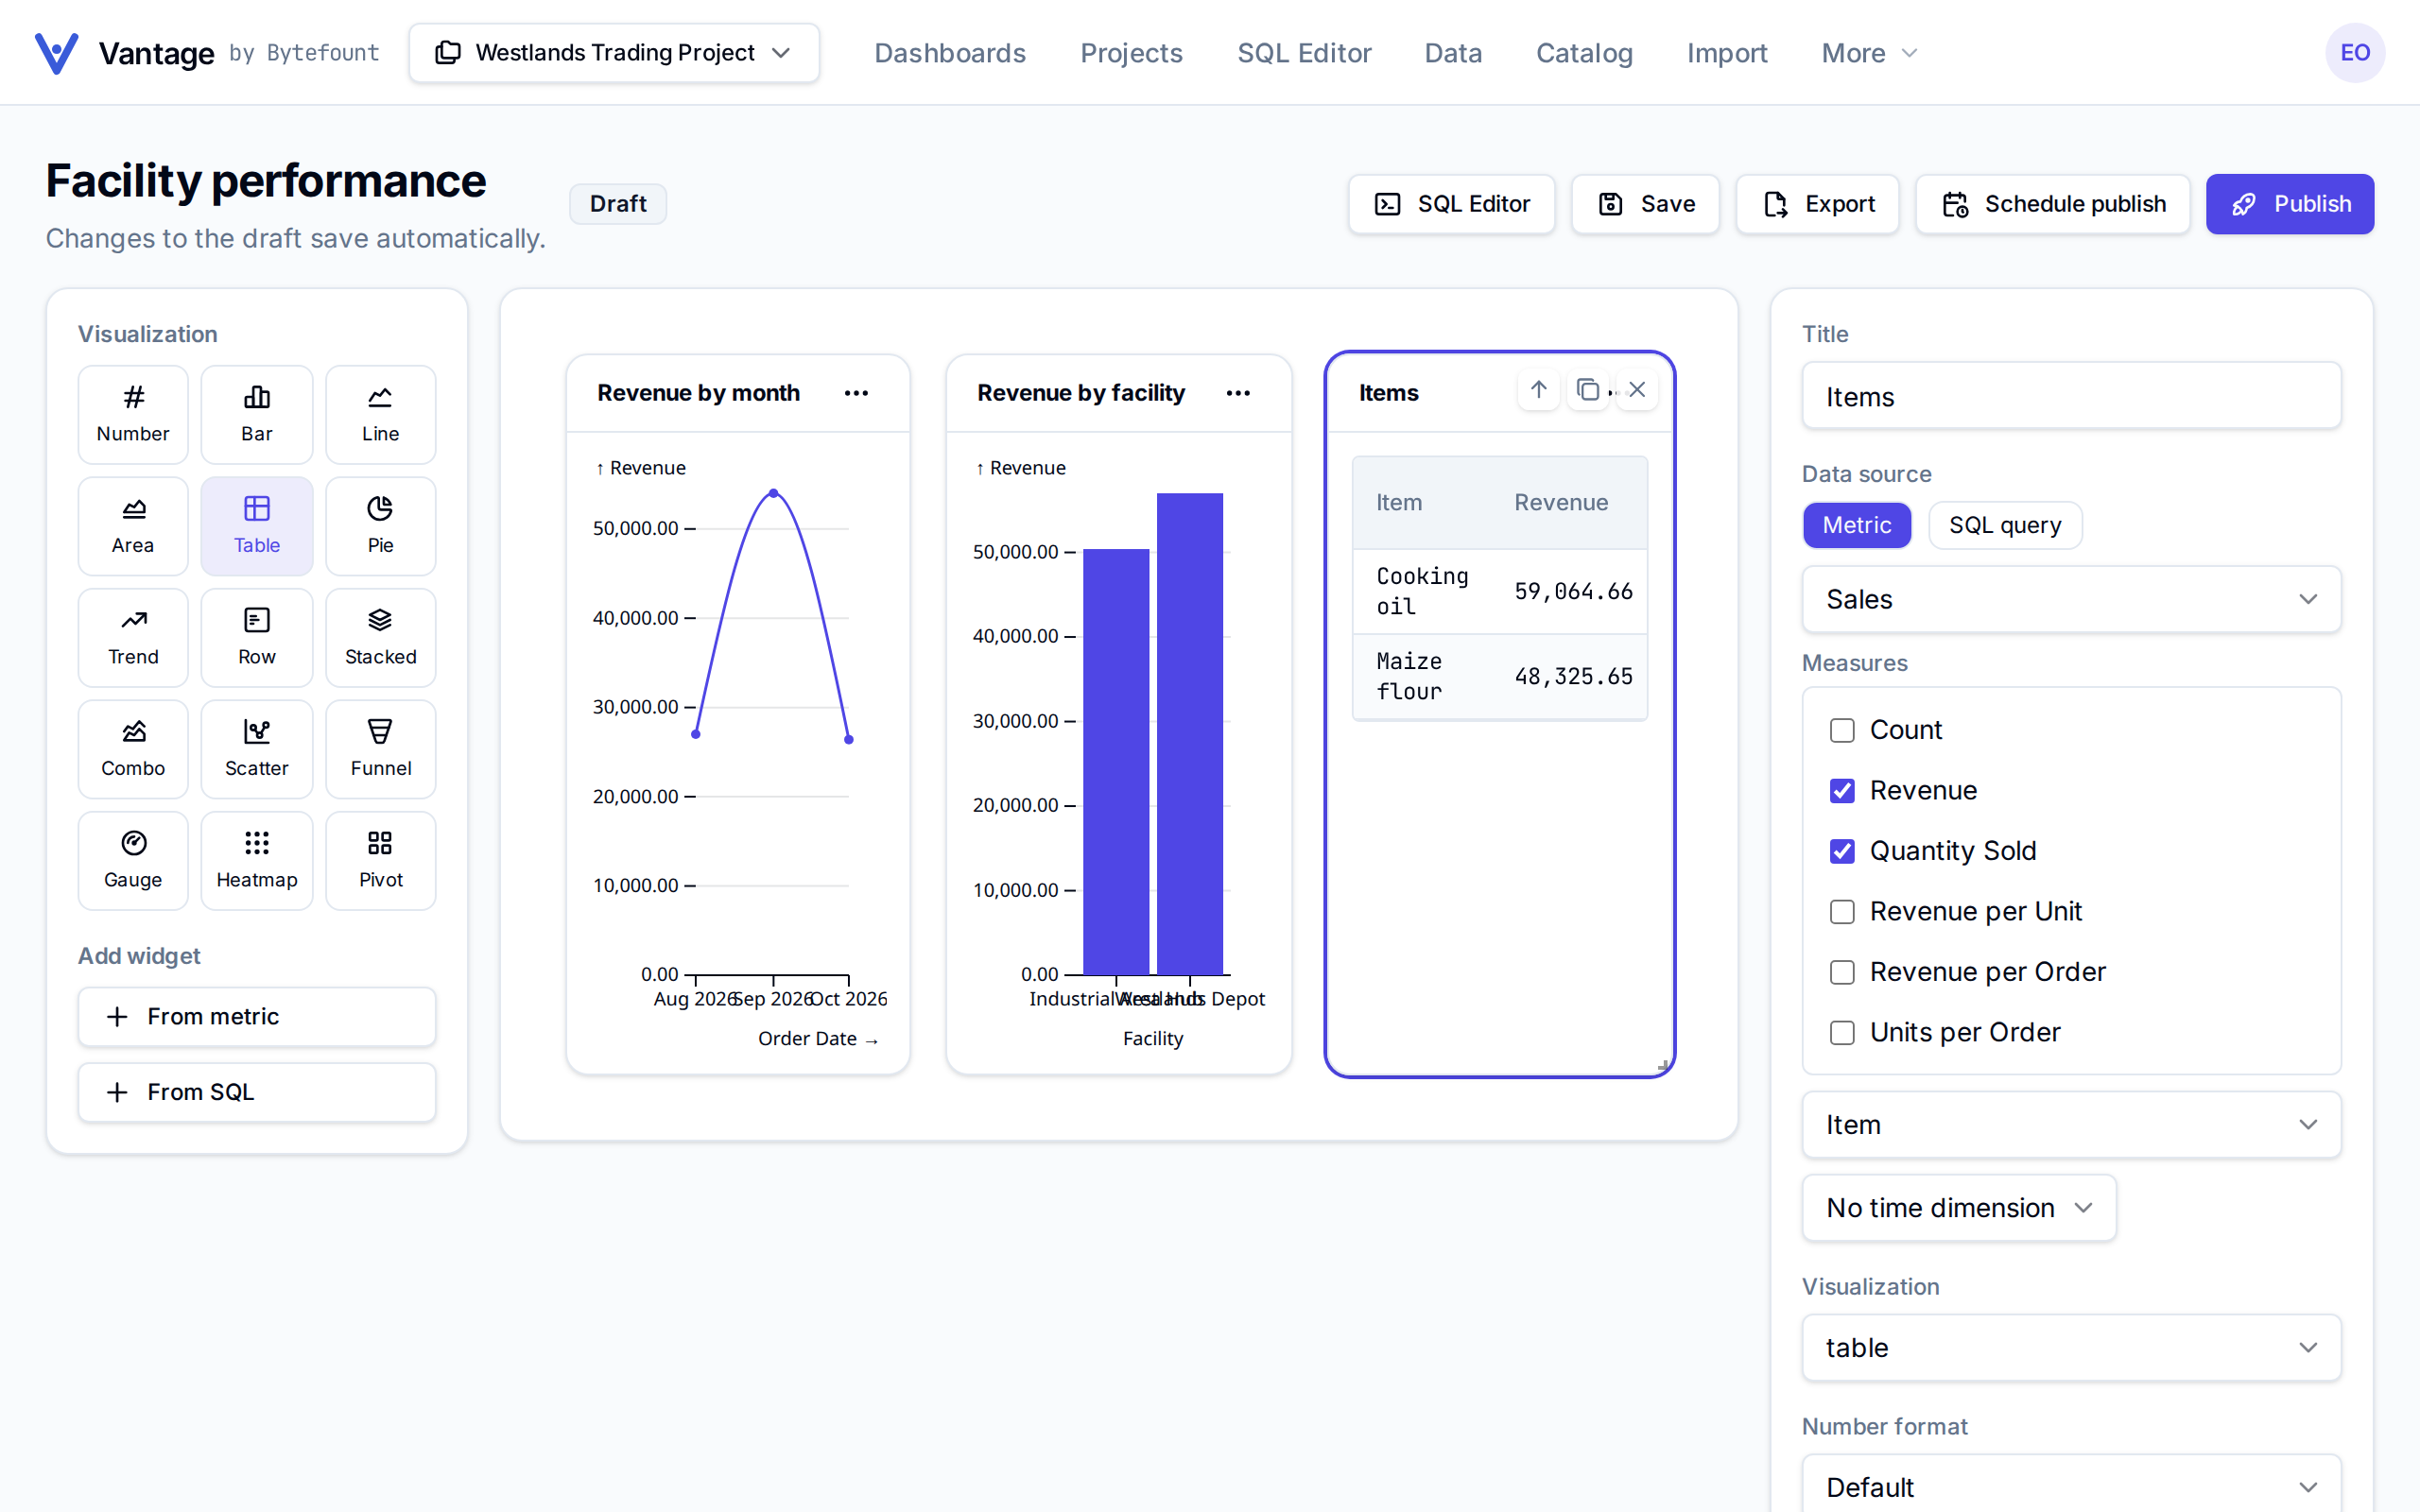
Task: Uncheck the Revenue measure
Action: tap(1842, 791)
